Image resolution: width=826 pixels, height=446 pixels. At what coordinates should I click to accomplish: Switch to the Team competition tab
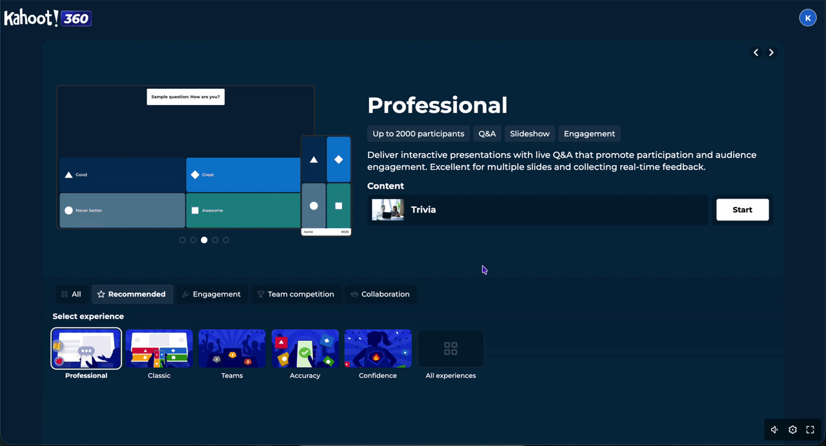[296, 294]
